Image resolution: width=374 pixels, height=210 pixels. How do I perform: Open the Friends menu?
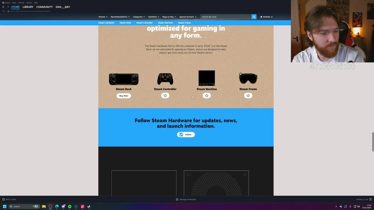21,3
